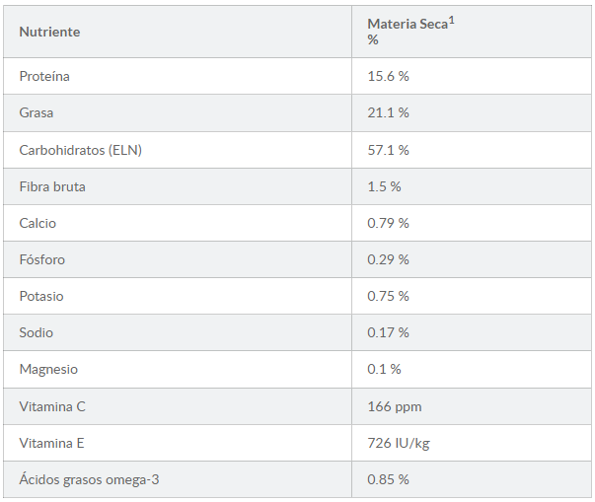Click the Magnesio row label
The width and height of the screenshot is (595, 502).
point(48,369)
